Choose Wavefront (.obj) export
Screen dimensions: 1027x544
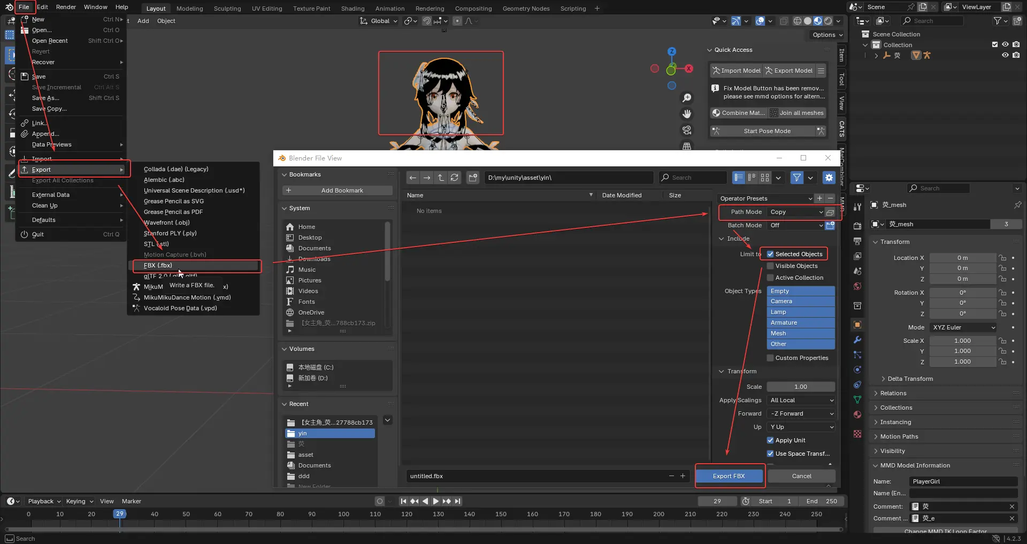pyautogui.click(x=166, y=223)
